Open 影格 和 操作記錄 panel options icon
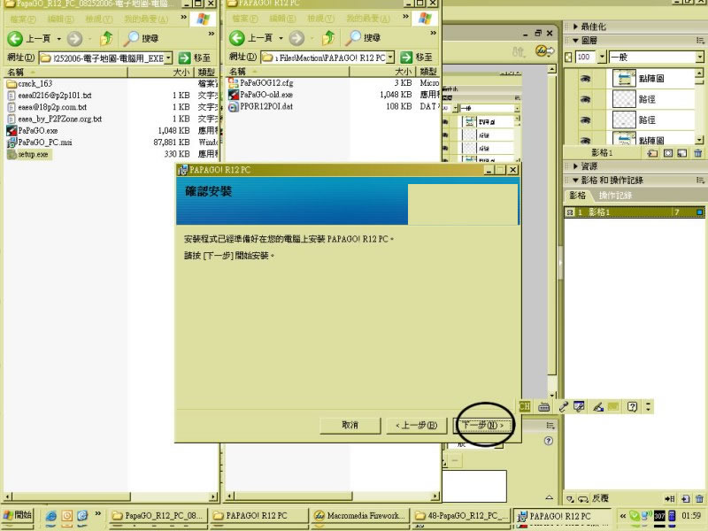The image size is (708, 531). pos(700,181)
